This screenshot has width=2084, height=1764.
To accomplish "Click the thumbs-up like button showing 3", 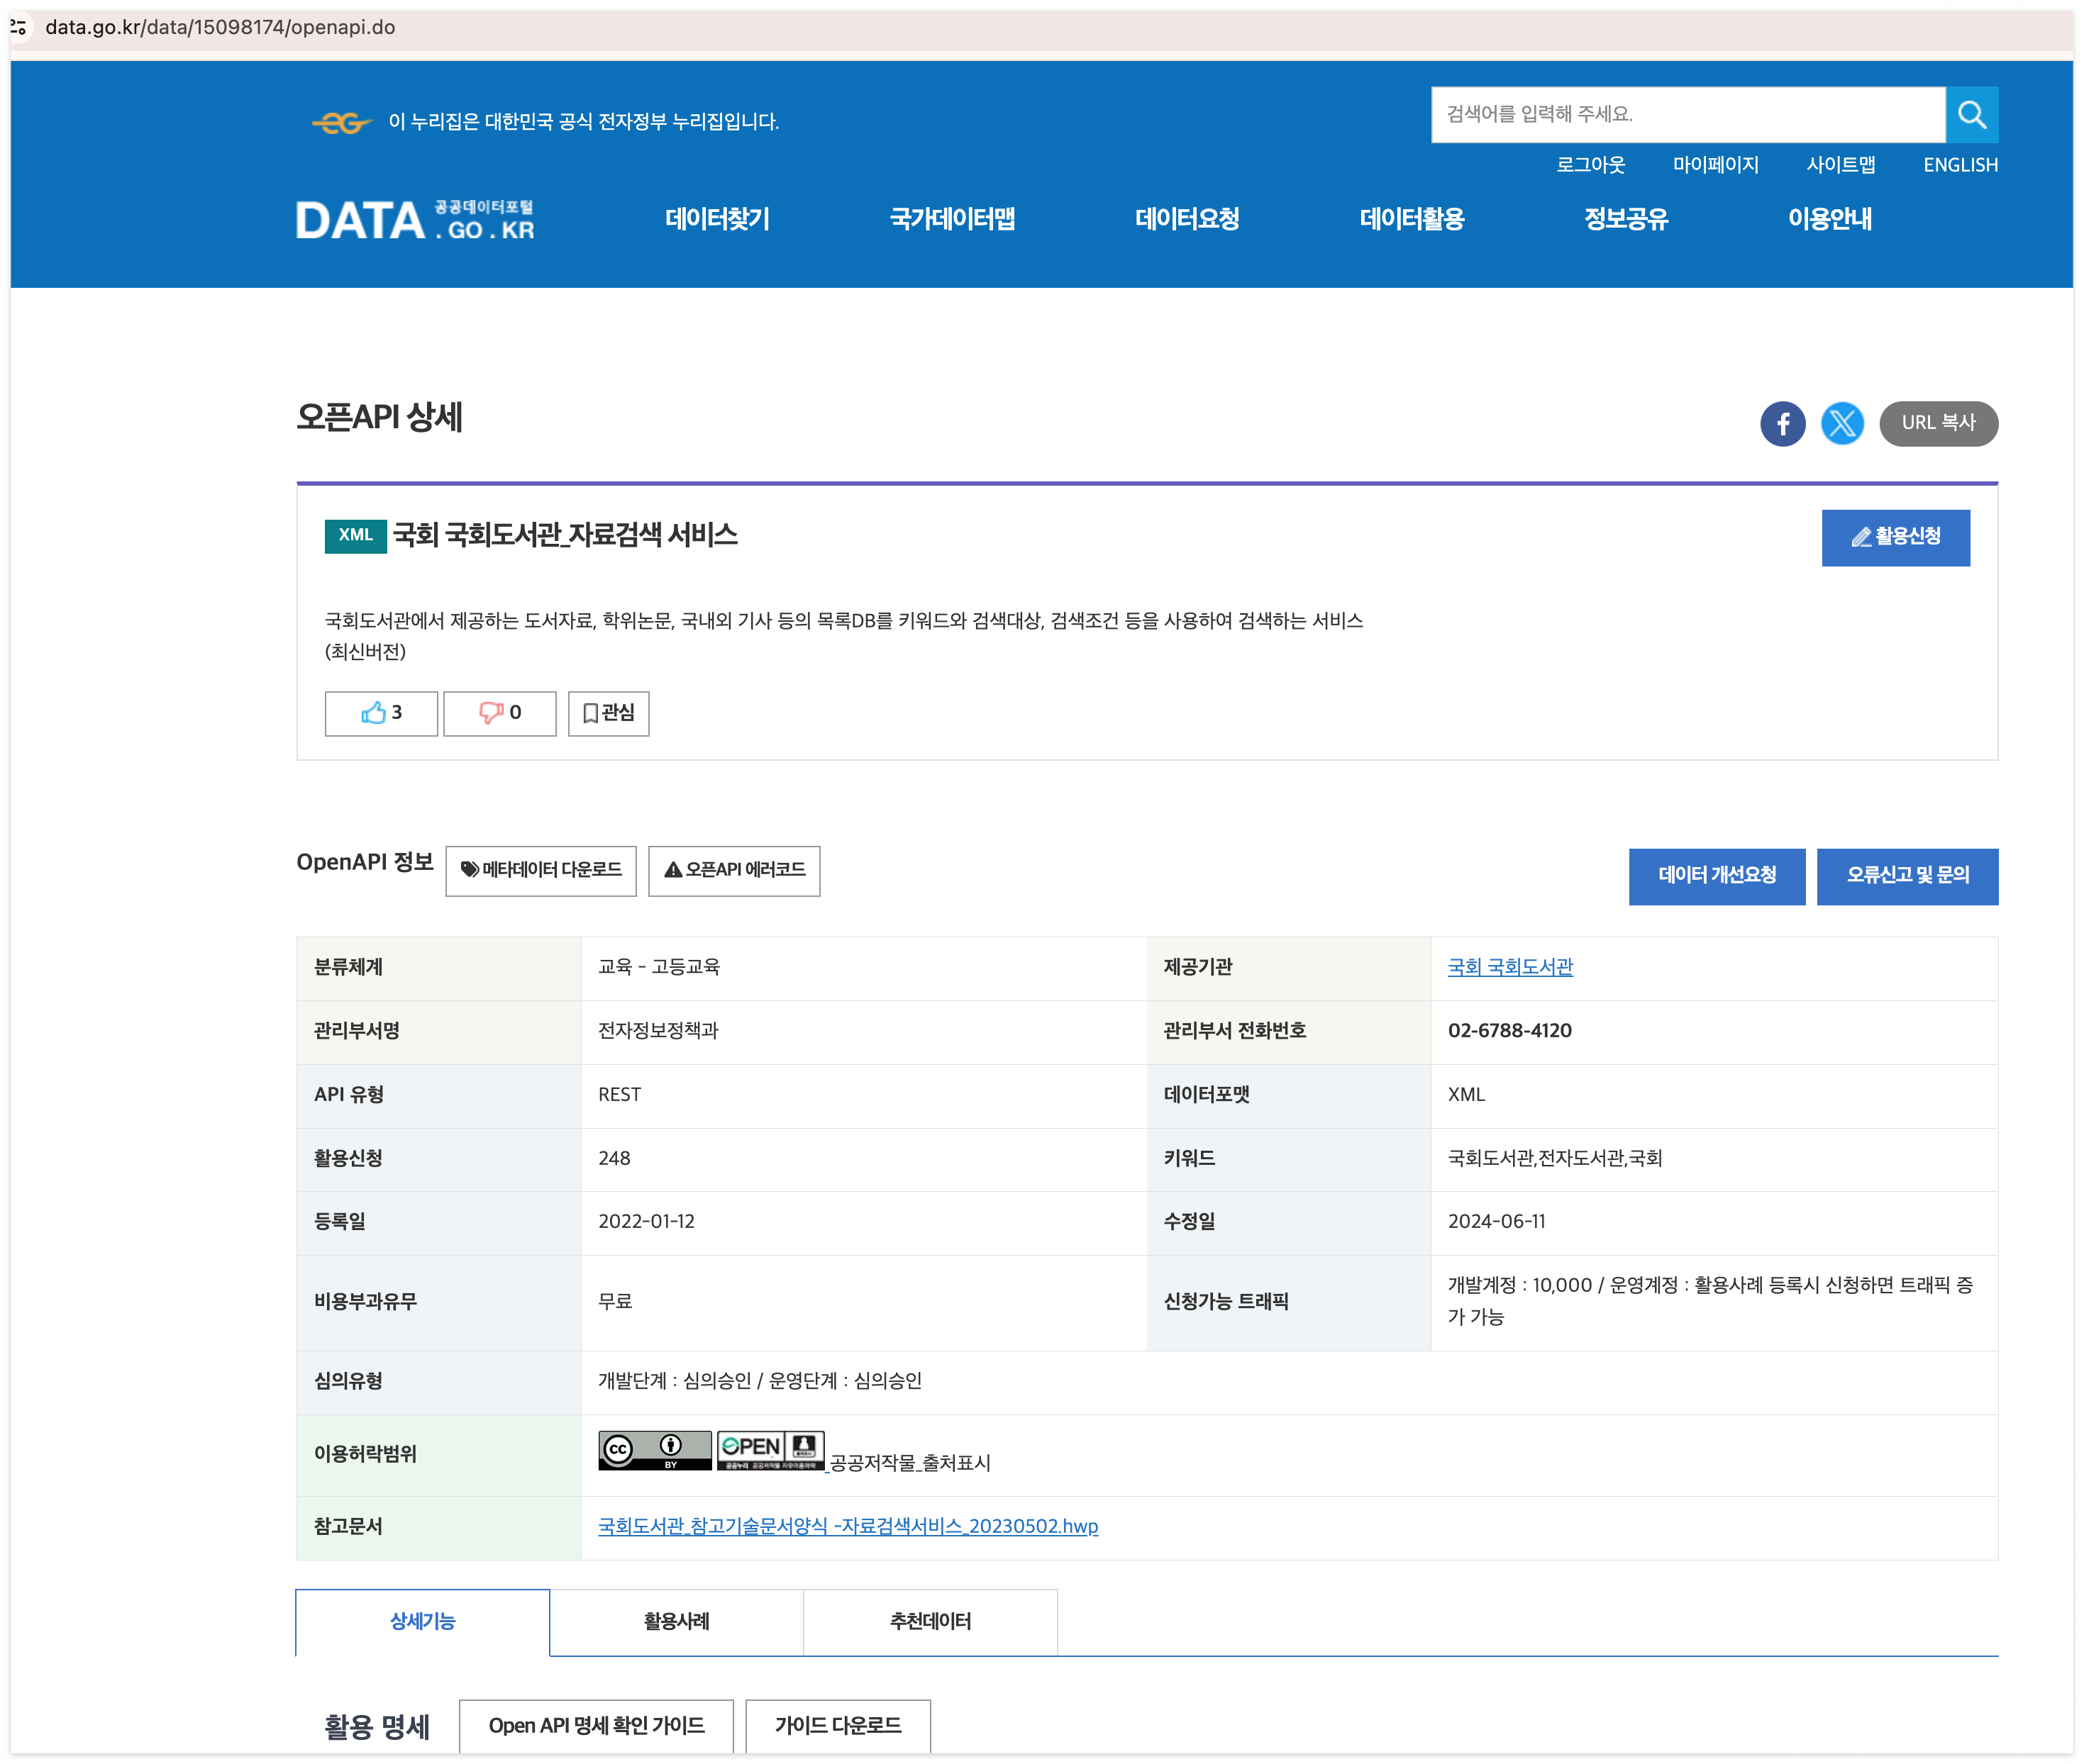I will [x=381, y=713].
